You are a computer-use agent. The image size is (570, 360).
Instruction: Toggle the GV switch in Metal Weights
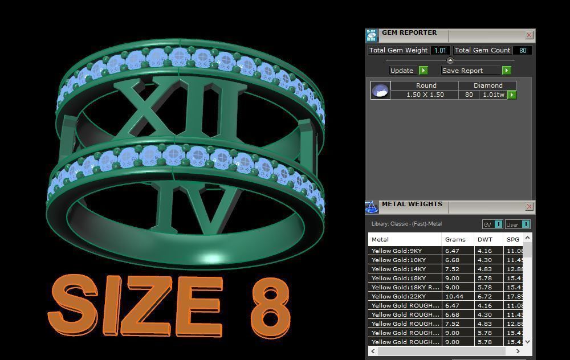[492, 224]
